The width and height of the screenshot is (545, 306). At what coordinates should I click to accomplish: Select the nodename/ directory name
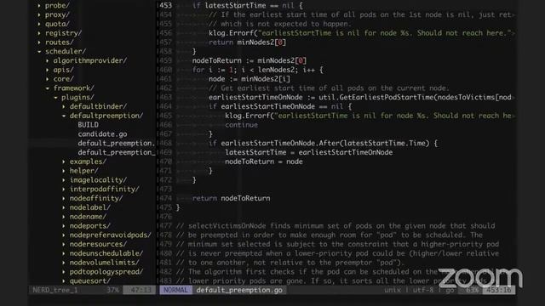(88, 217)
